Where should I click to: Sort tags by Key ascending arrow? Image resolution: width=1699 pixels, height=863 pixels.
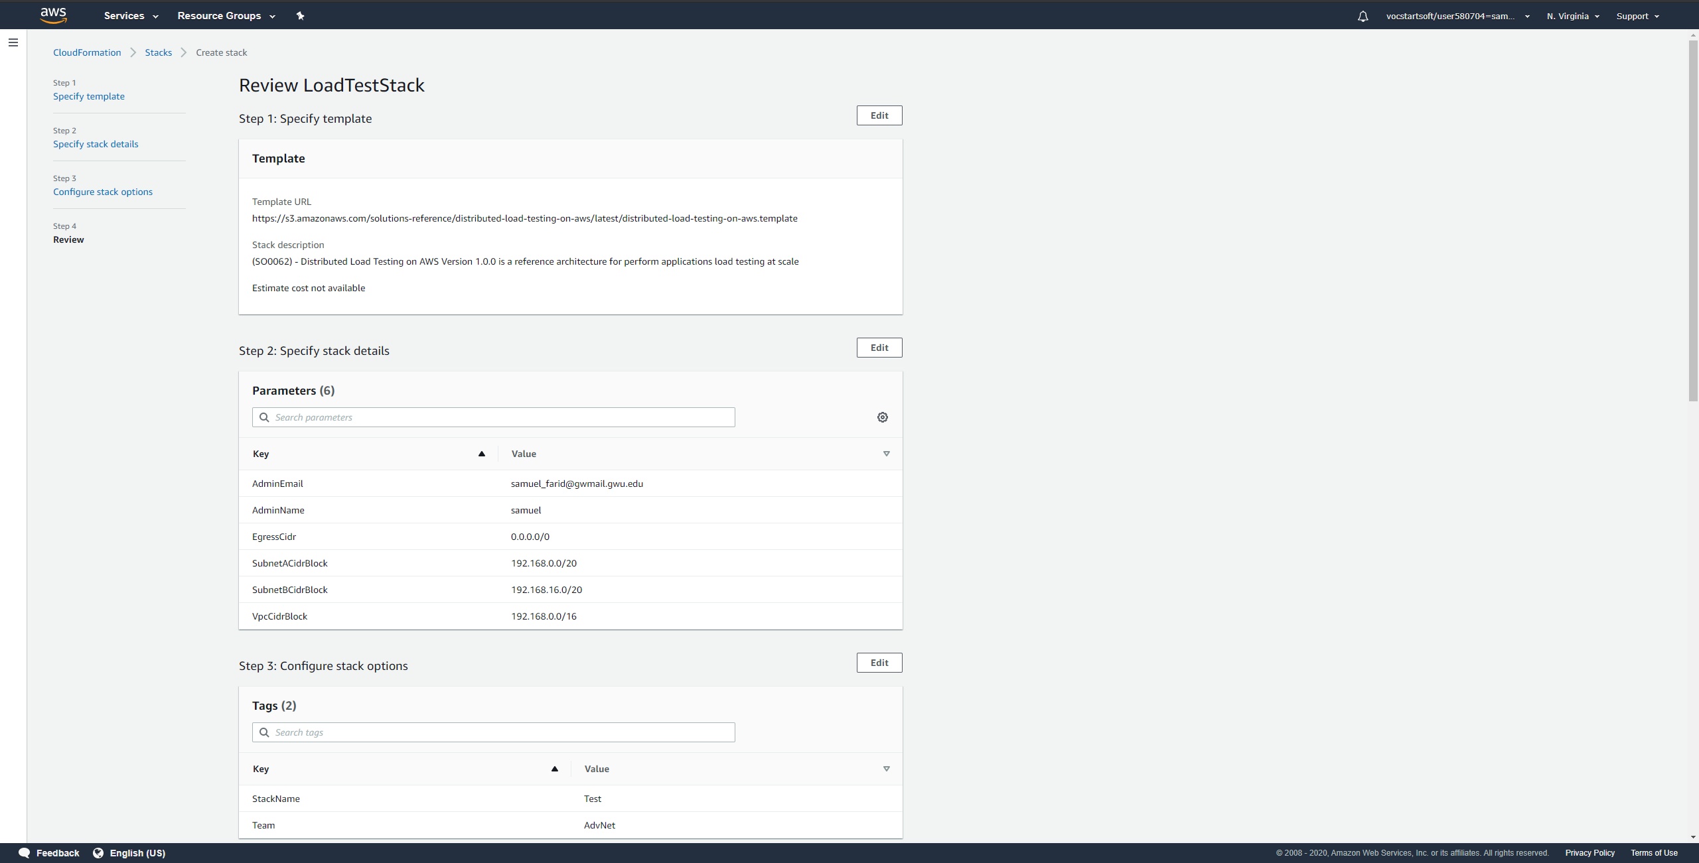pos(555,769)
